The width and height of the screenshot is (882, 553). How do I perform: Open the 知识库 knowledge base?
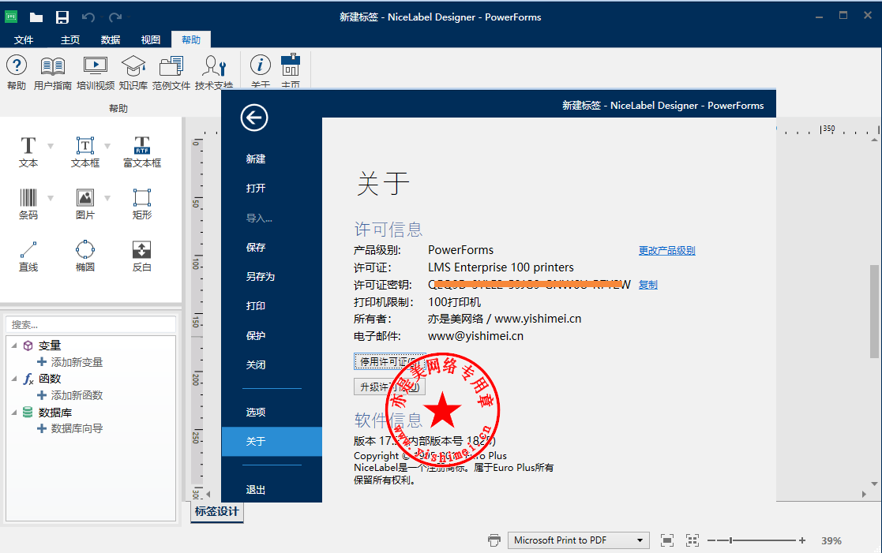click(x=133, y=73)
